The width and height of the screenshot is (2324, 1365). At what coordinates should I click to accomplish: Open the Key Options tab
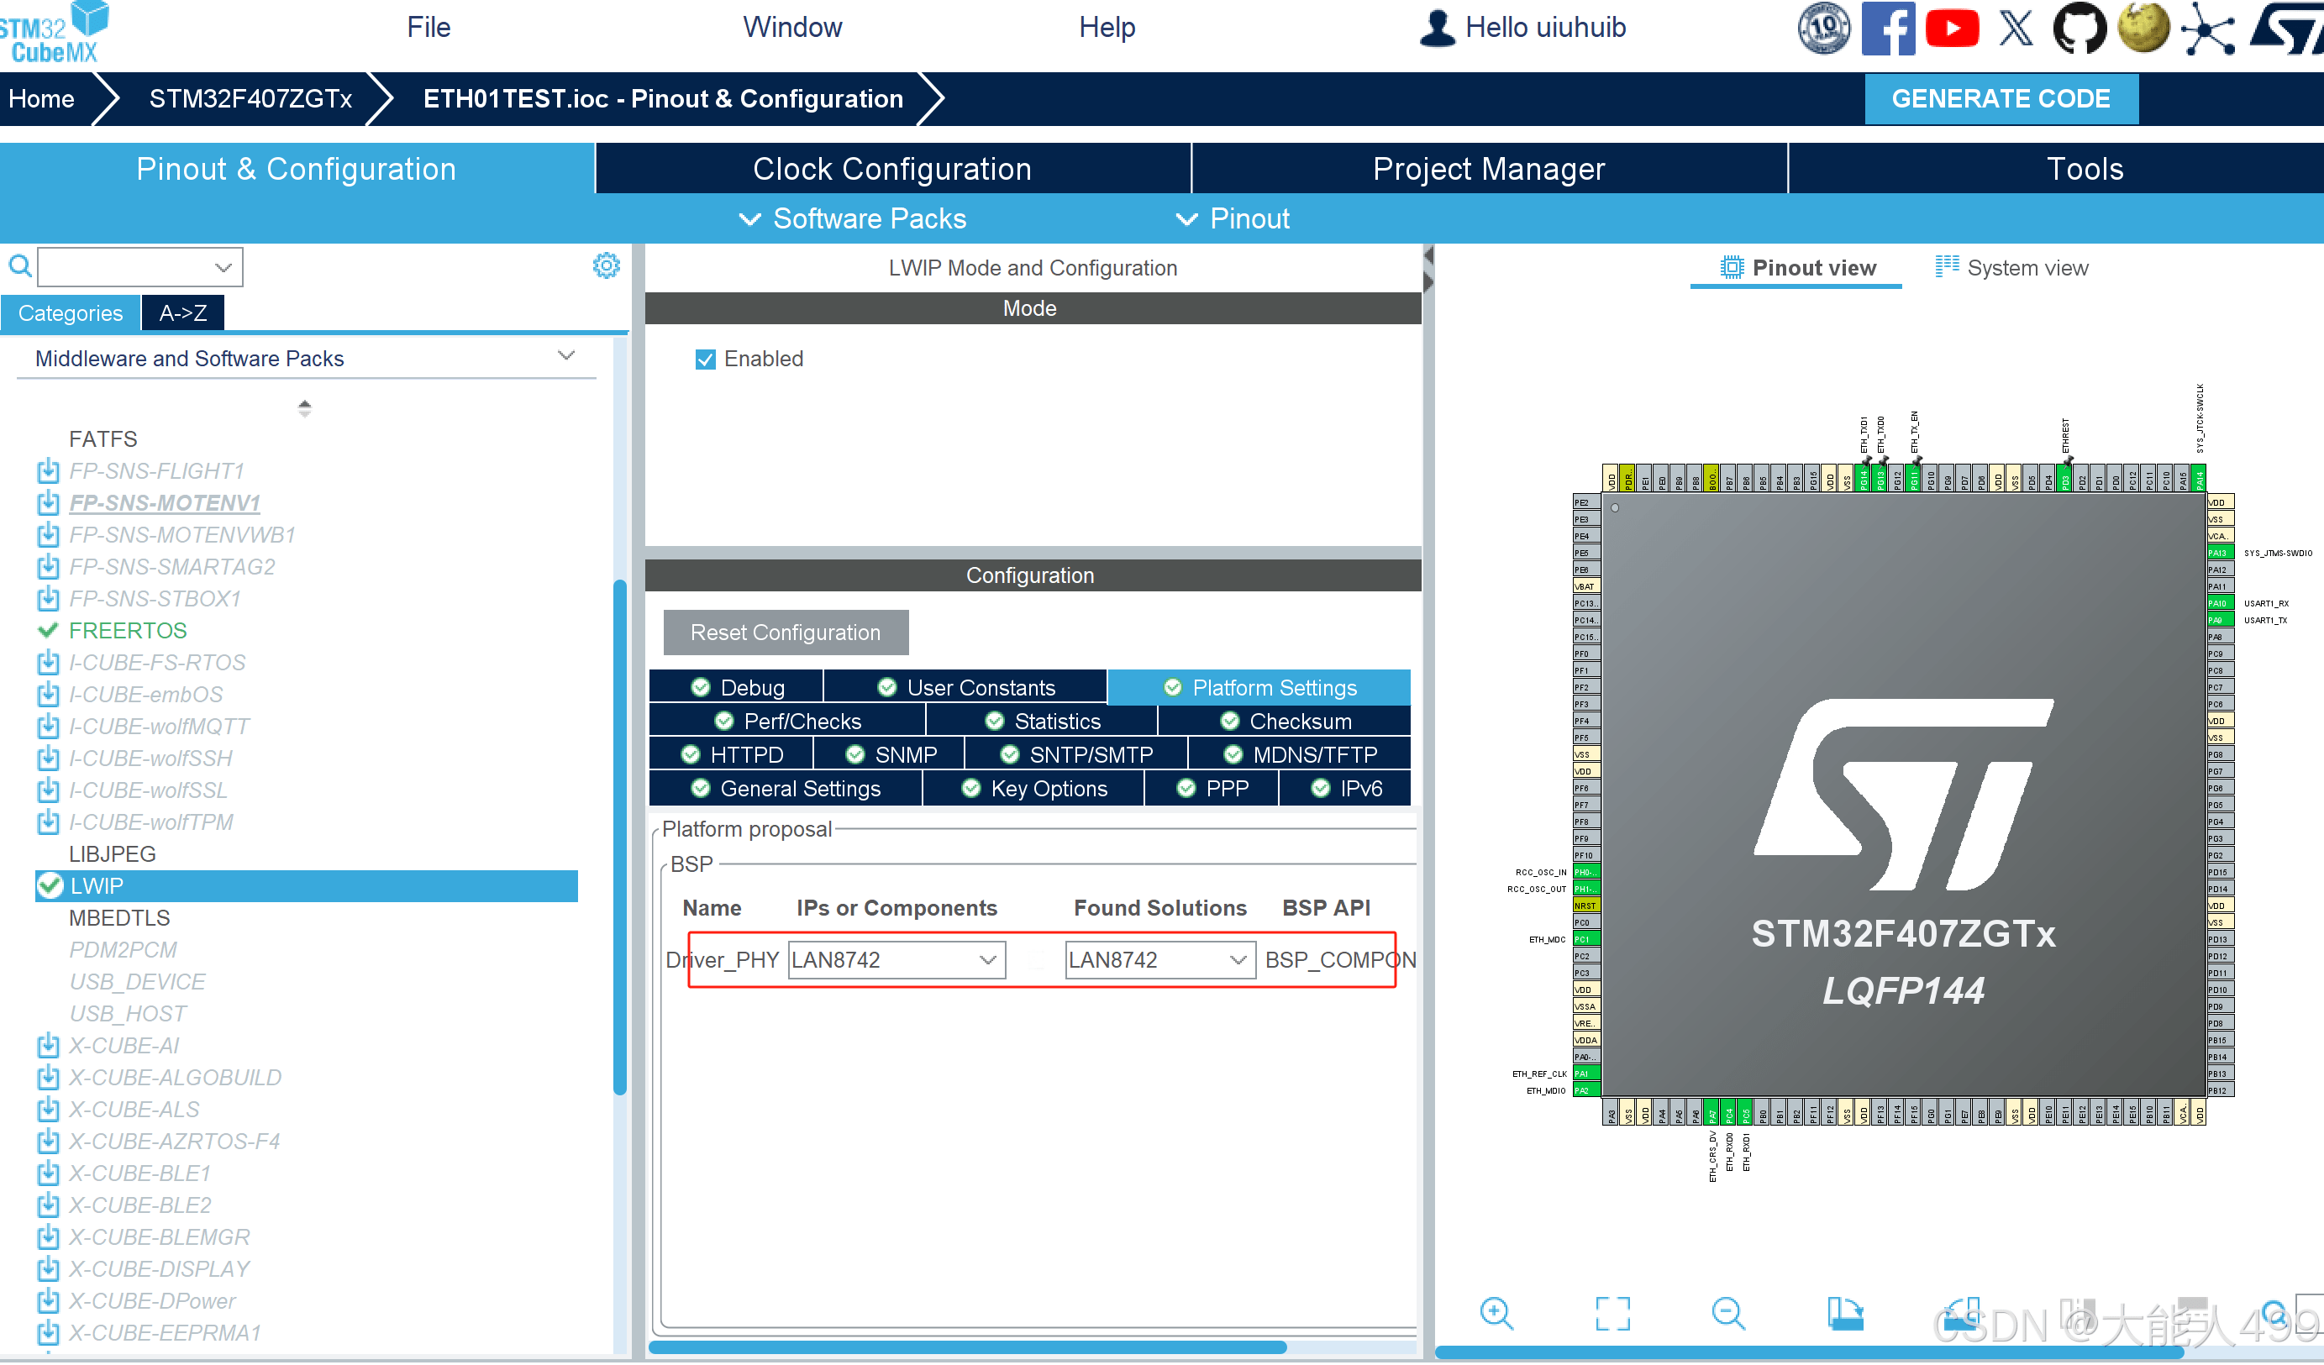1033,790
